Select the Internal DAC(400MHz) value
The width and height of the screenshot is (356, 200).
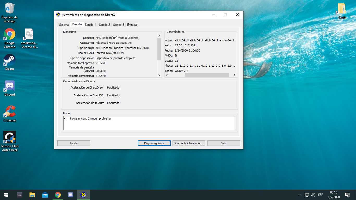pos(109,53)
